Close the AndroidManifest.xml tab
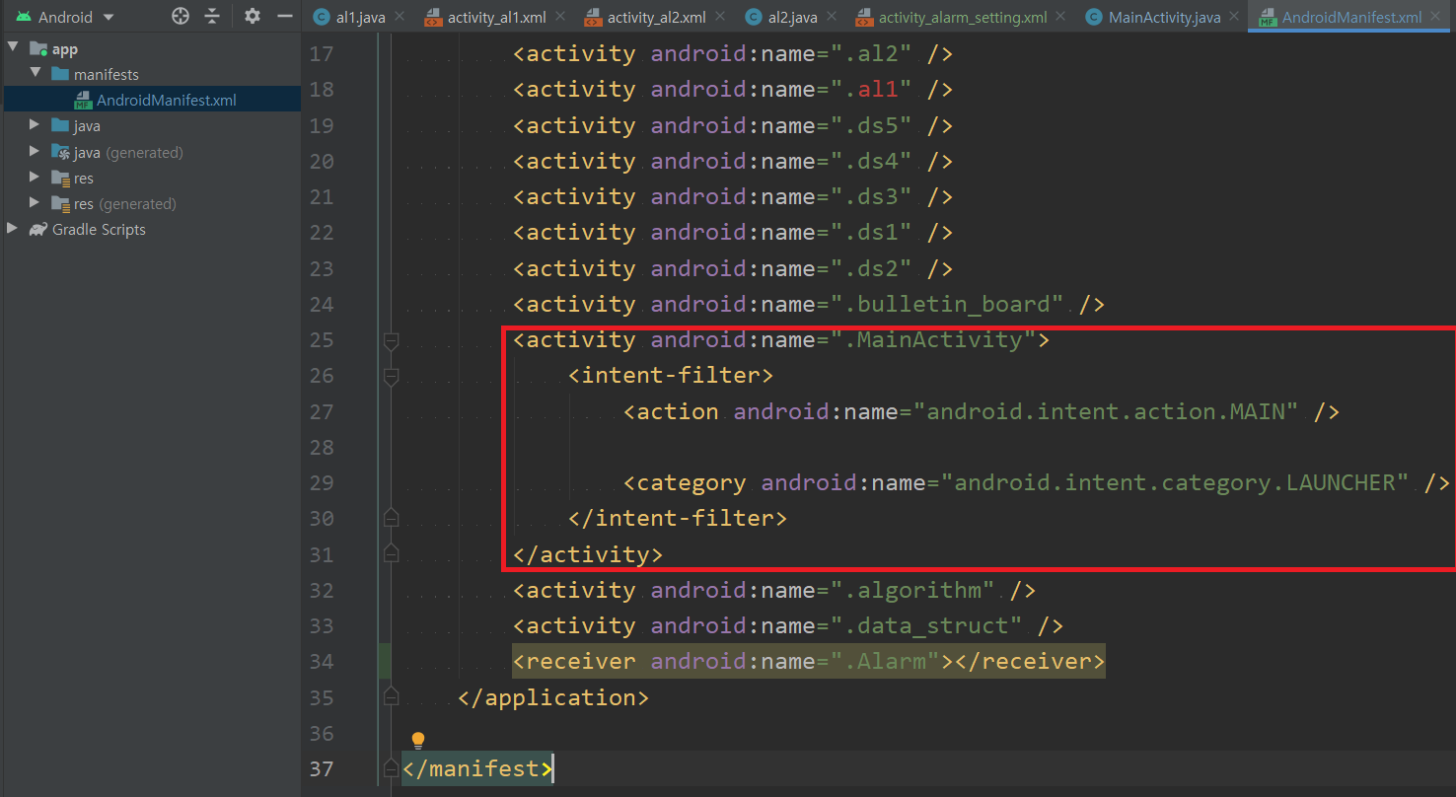The width and height of the screenshot is (1456, 797). 1435,17
